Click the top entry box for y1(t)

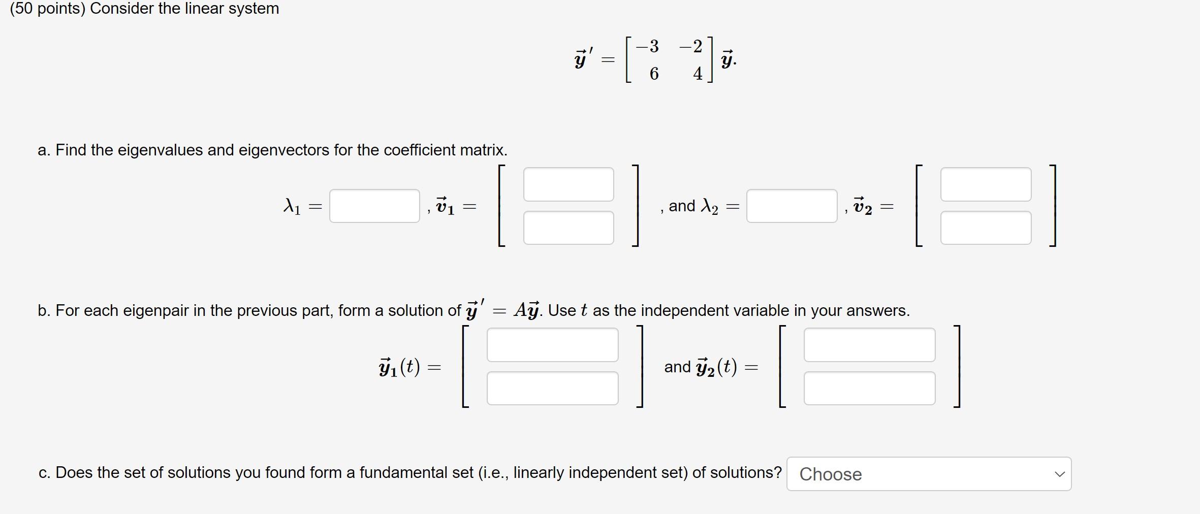[553, 345]
